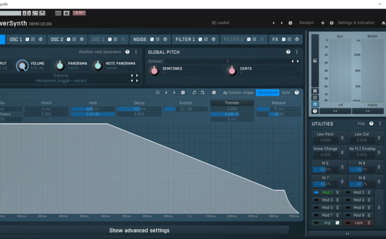Toggle FILTER 1 power button
The width and height of the screenshot is (386, 239).
point(214,39)
